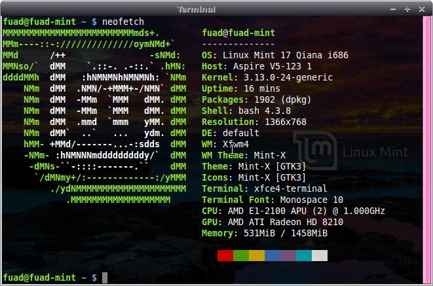
Task: Click the 'Resolution: 1366x768' line
Action: click(x=254, y=122)
